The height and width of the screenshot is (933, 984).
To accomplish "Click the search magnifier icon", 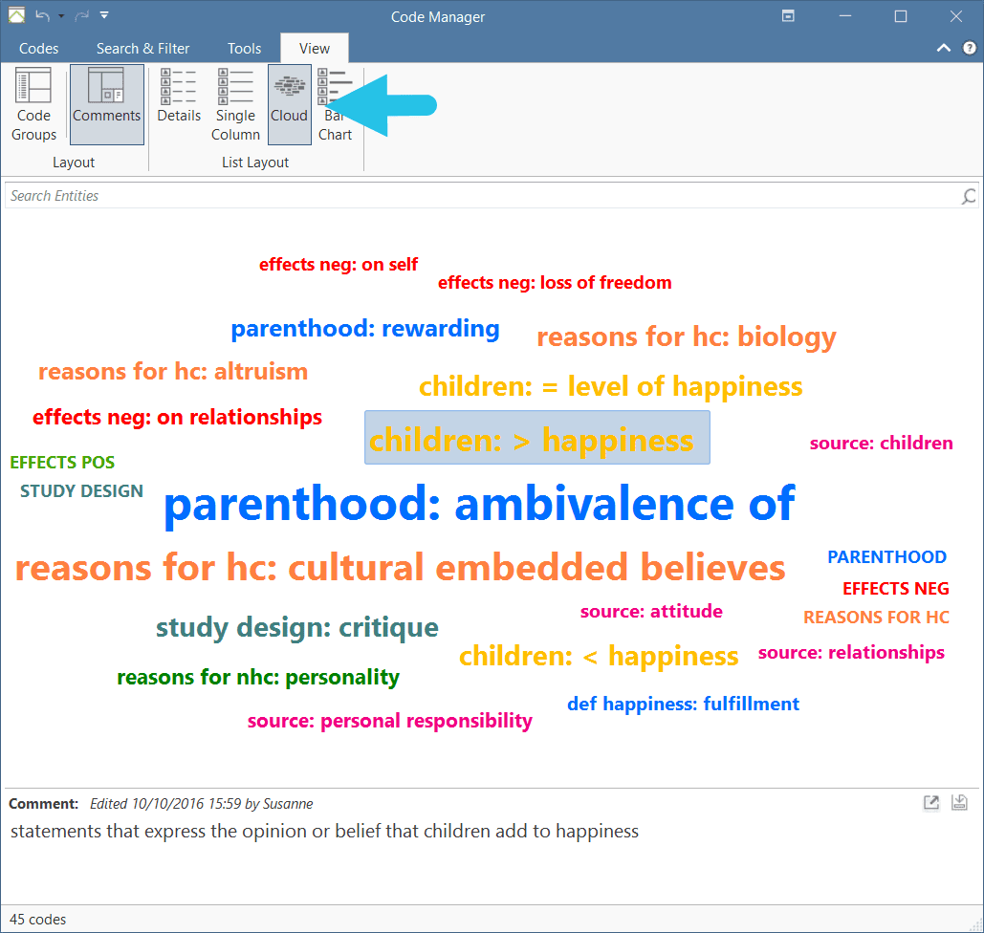I will click(969, 196).
